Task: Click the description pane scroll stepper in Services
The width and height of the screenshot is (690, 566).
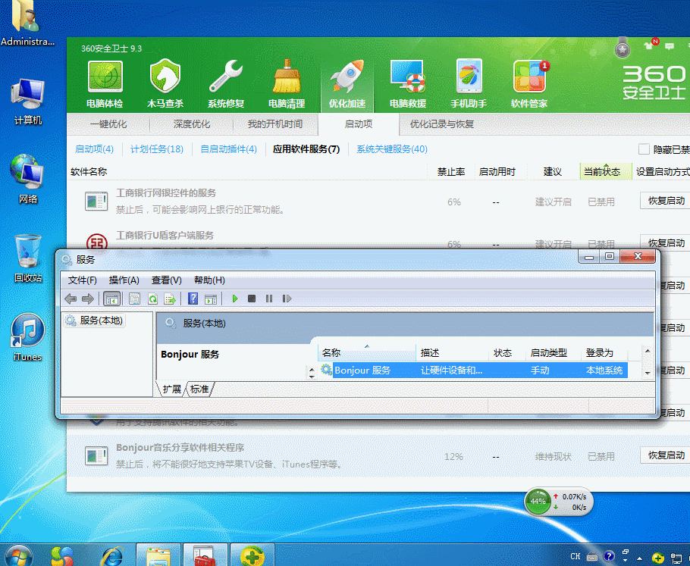Action: (x=312, y=373)
